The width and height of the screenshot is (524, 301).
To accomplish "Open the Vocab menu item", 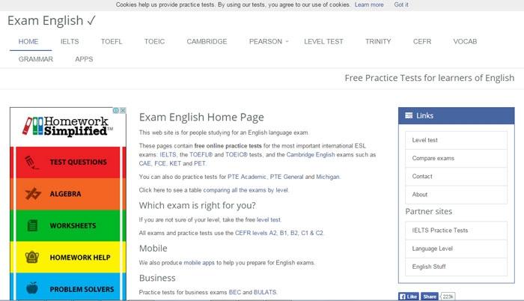I will point(465,41).
